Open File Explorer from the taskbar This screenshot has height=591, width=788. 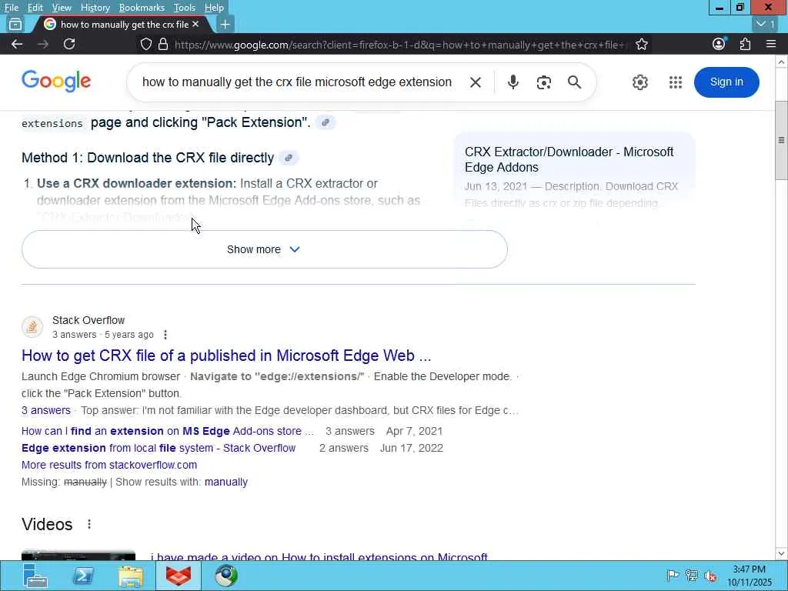pyautogui.click(x=131, y=576)
